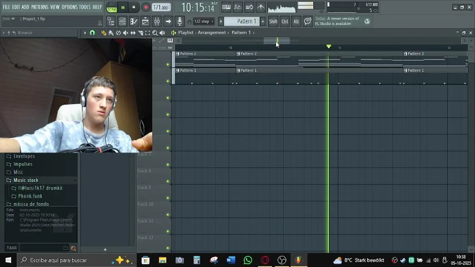Open the 1/2 step snap dropdown
The width and height of the screenshot is (475, 267).
tap(203, 22)
